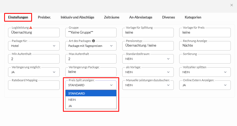Open the Vollzahler splitten dropdown
Image resolution: width=237 pixels, height=126 pixels.
coord(205,72)
